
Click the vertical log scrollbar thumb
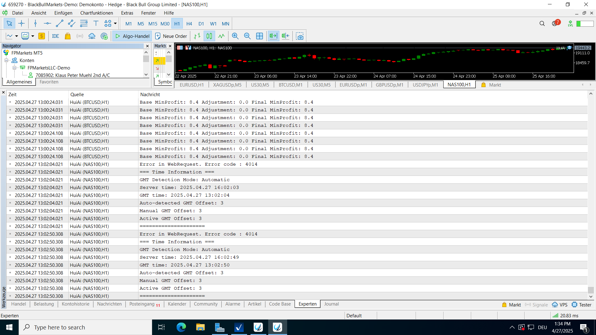591,290
